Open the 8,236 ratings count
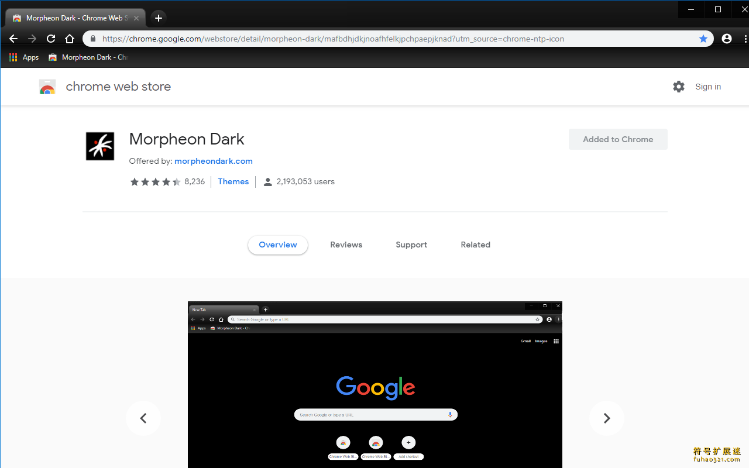The image size is (749, 468). click(x=195, y=182)
